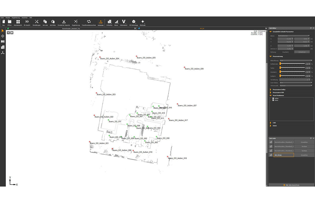Open the Merkmale tool
The height and width of the screenshot is (203, 315).
click(x=143, y=22)
